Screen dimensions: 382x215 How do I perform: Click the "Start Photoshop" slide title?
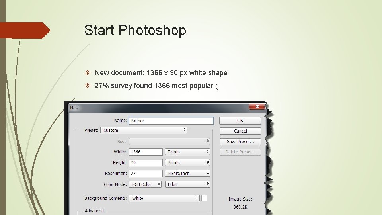(x=135, y=30)
